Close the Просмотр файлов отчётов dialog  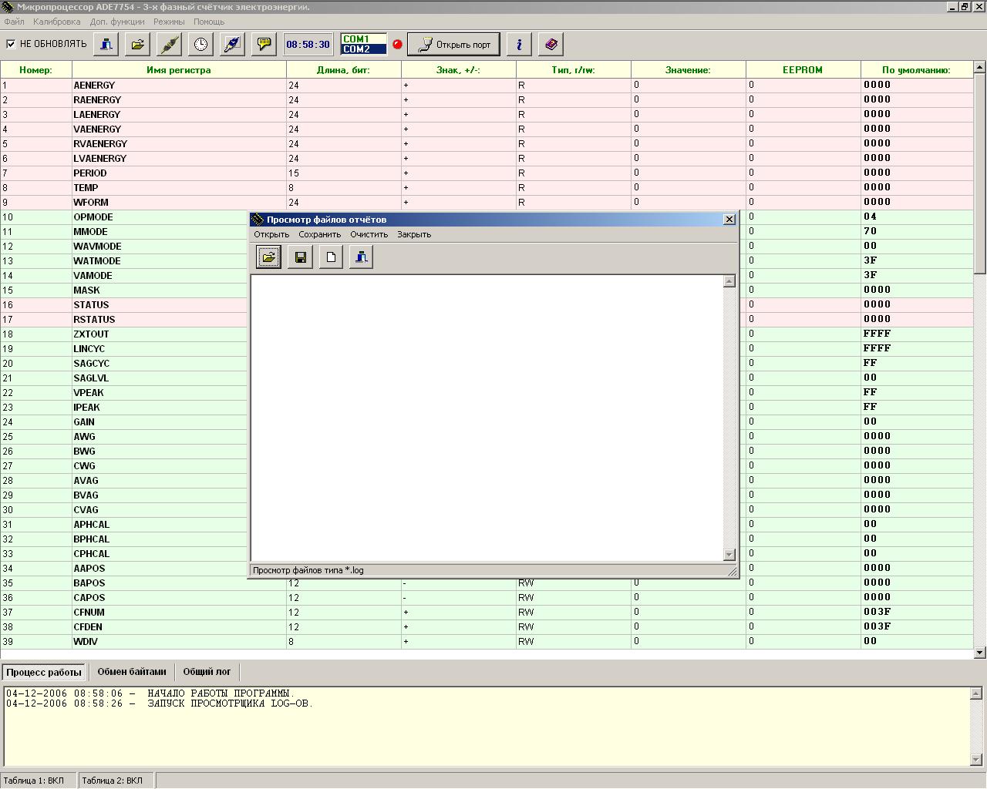(729, 220)
